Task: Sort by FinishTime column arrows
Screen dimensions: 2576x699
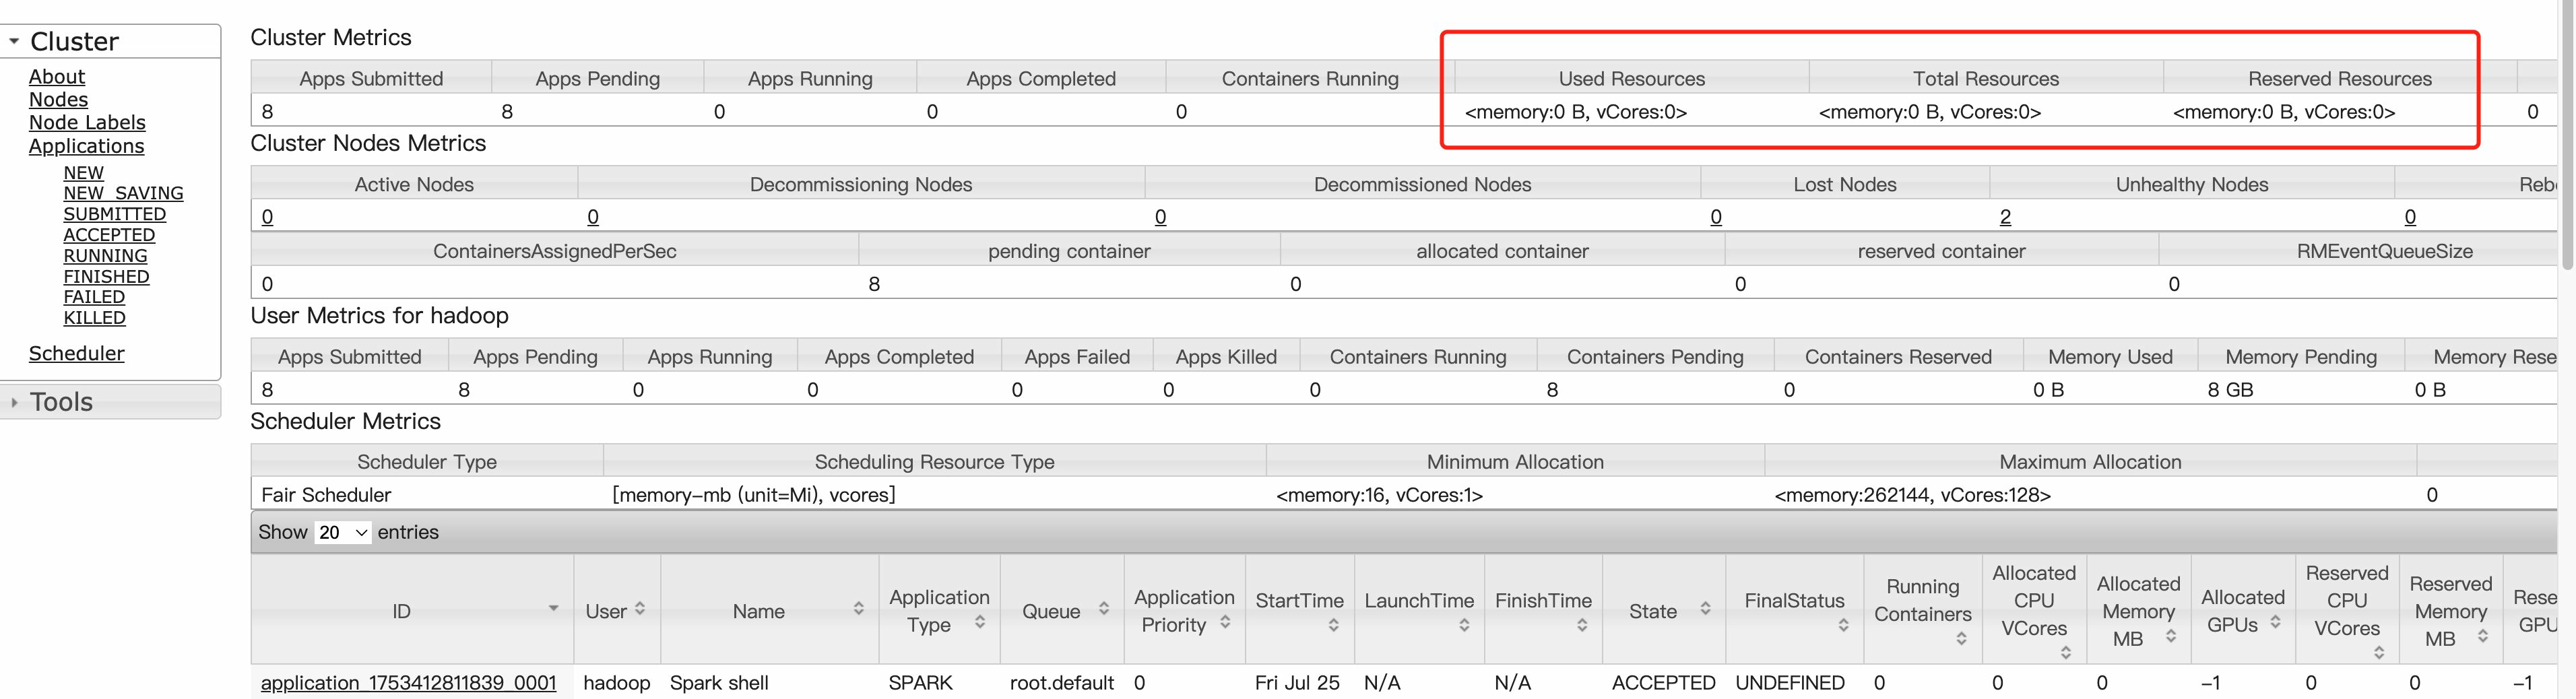Action: click(1582, 626)
